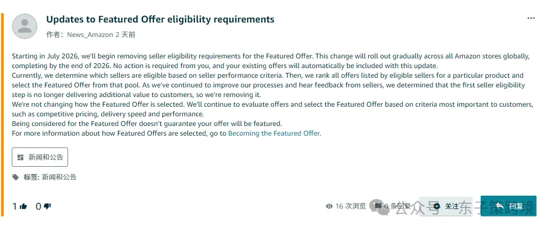Click the plus icon on 关注 button

(x=437, y=206)
